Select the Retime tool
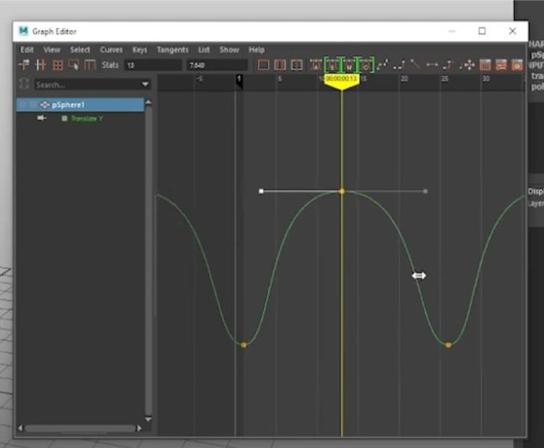The image size is (544, 448). point(90,65)
